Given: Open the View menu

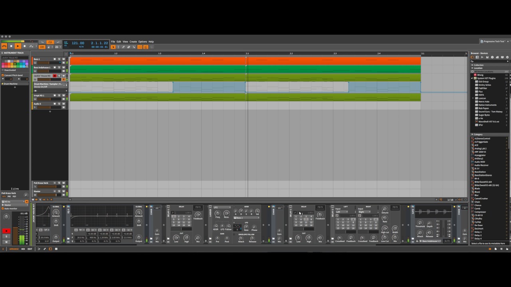Looking at the screenshot, I should pos(125,41).
